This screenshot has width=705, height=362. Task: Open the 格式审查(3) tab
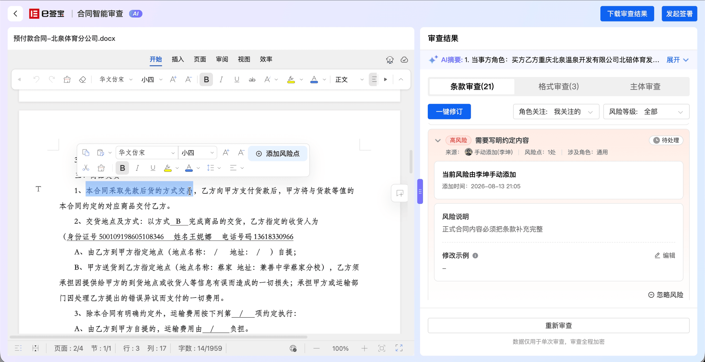click(x=558, y=87)
